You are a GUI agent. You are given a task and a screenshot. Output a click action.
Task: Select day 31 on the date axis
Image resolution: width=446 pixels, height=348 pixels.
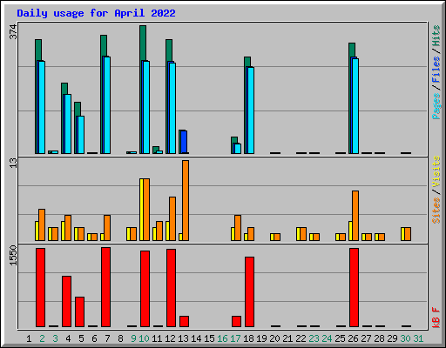418,338
